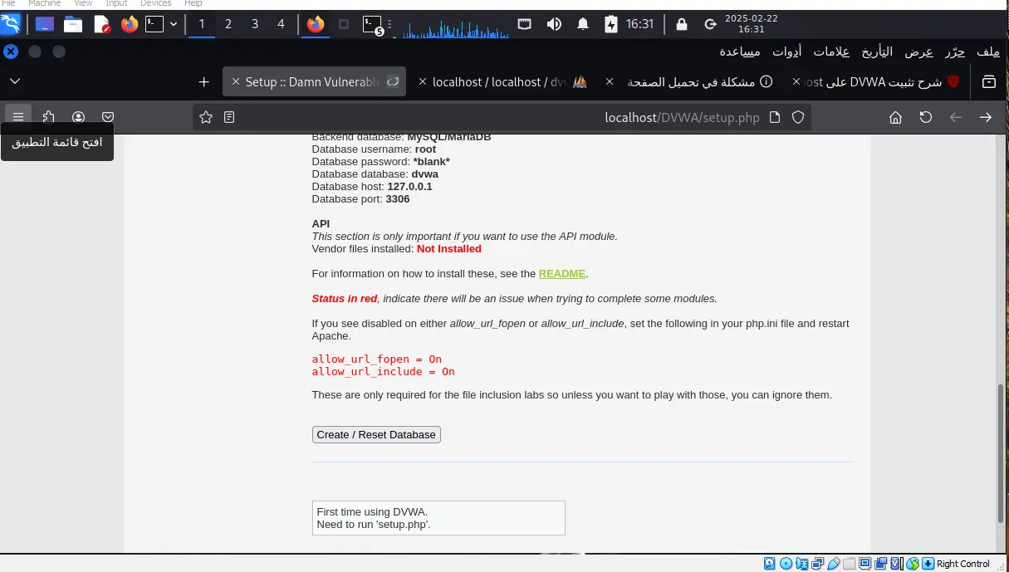Switch to the شرح تثبيت DVWA tab
1009x572 pixels.
click(878, 81)
